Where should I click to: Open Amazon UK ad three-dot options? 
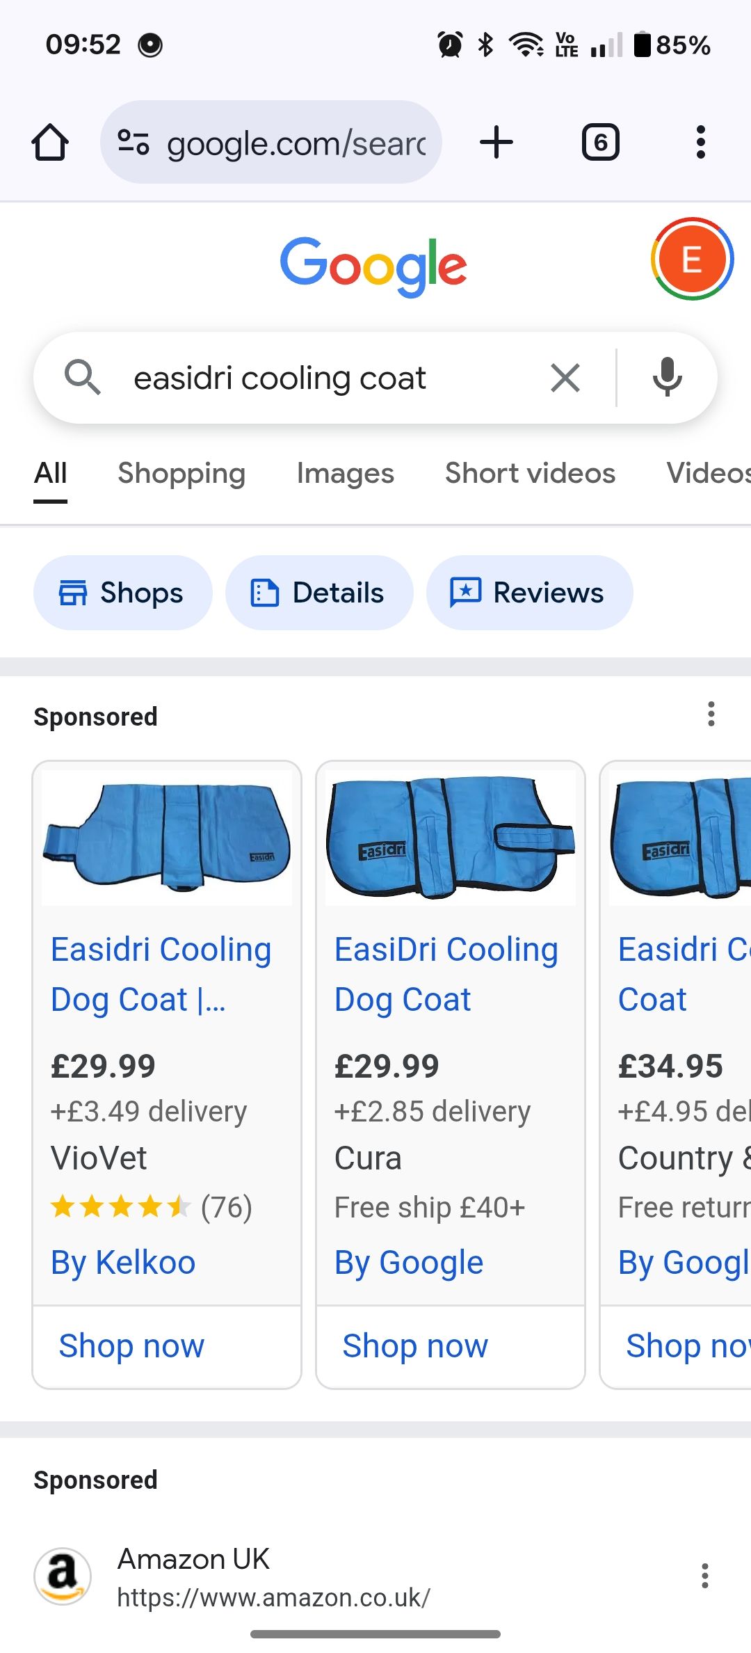coord(704,1576)
